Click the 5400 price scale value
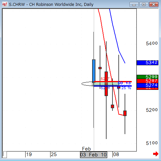 (152, 44)
